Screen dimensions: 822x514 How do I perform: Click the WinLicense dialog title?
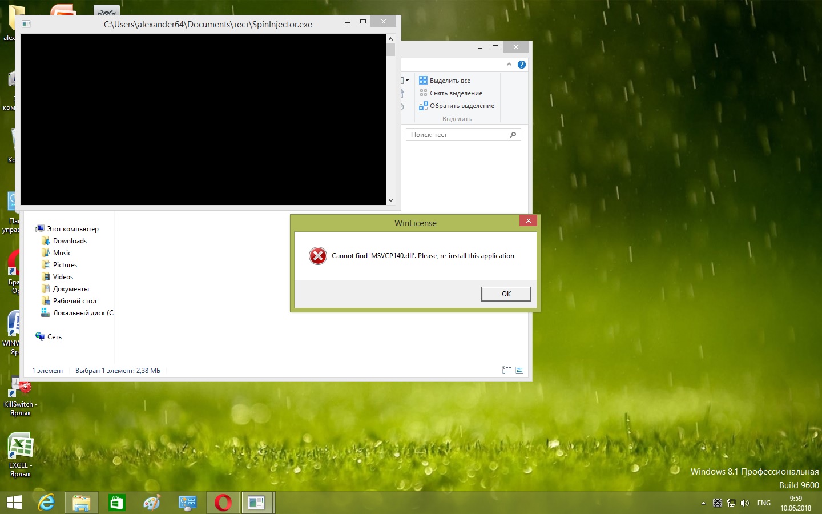point(416,223)
